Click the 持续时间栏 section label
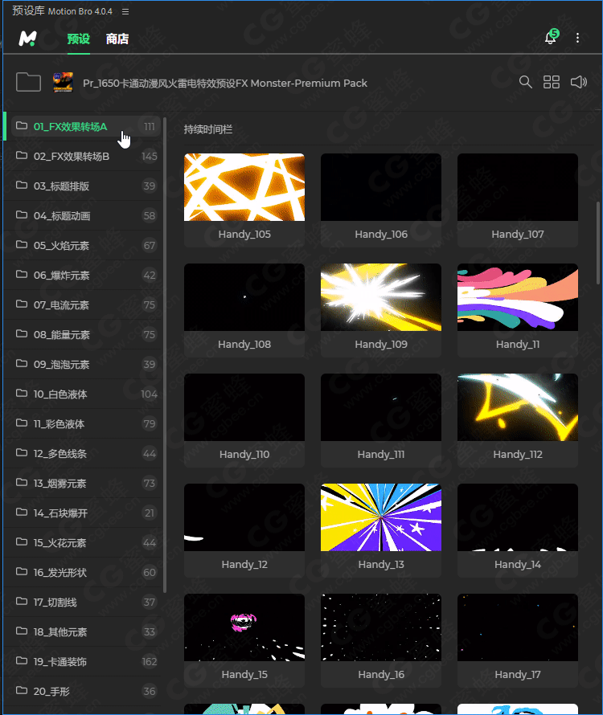This screenshot has width=603, height=715. pos(208,129)
